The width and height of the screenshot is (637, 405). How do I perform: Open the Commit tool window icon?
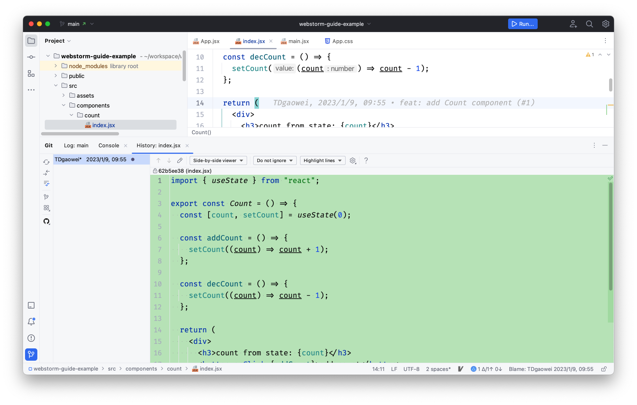[31, 57]
